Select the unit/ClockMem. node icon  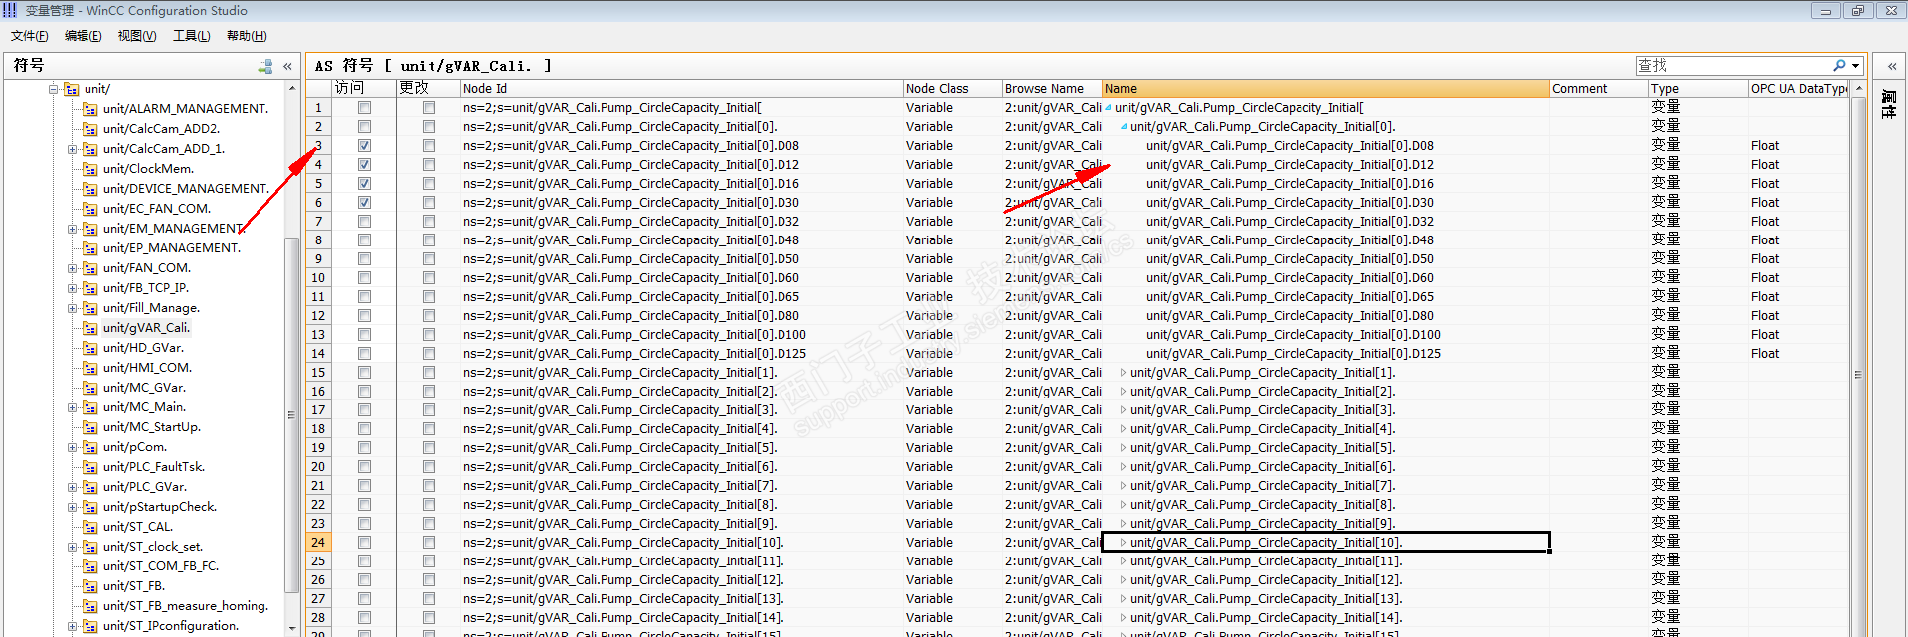90,169
